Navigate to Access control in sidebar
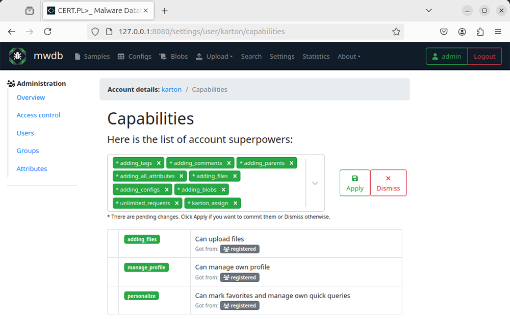The width and height of the screenshot is (510, 319). click(x=38, y=115)
